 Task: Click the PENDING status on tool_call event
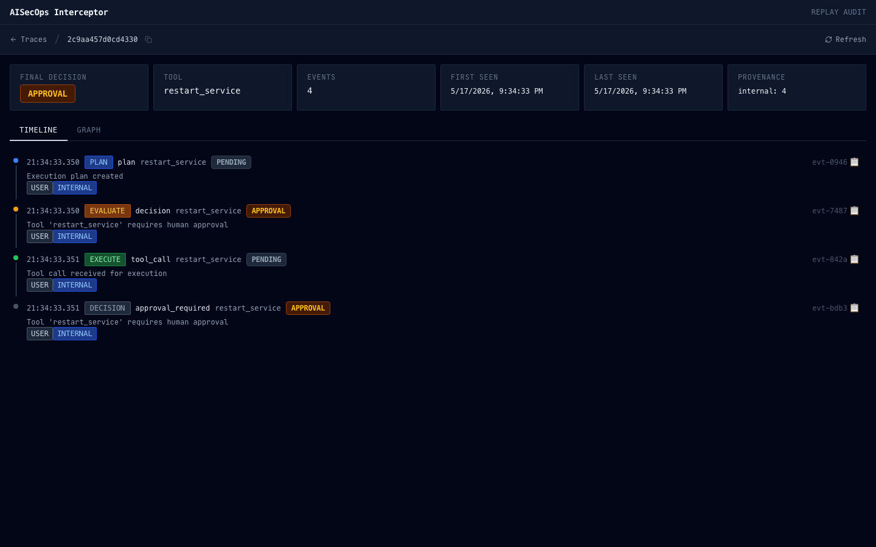(266, 260)
